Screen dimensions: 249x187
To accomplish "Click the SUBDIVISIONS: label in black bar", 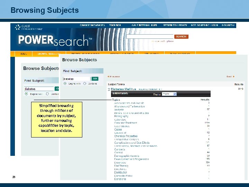I will [x=120, y=93].
